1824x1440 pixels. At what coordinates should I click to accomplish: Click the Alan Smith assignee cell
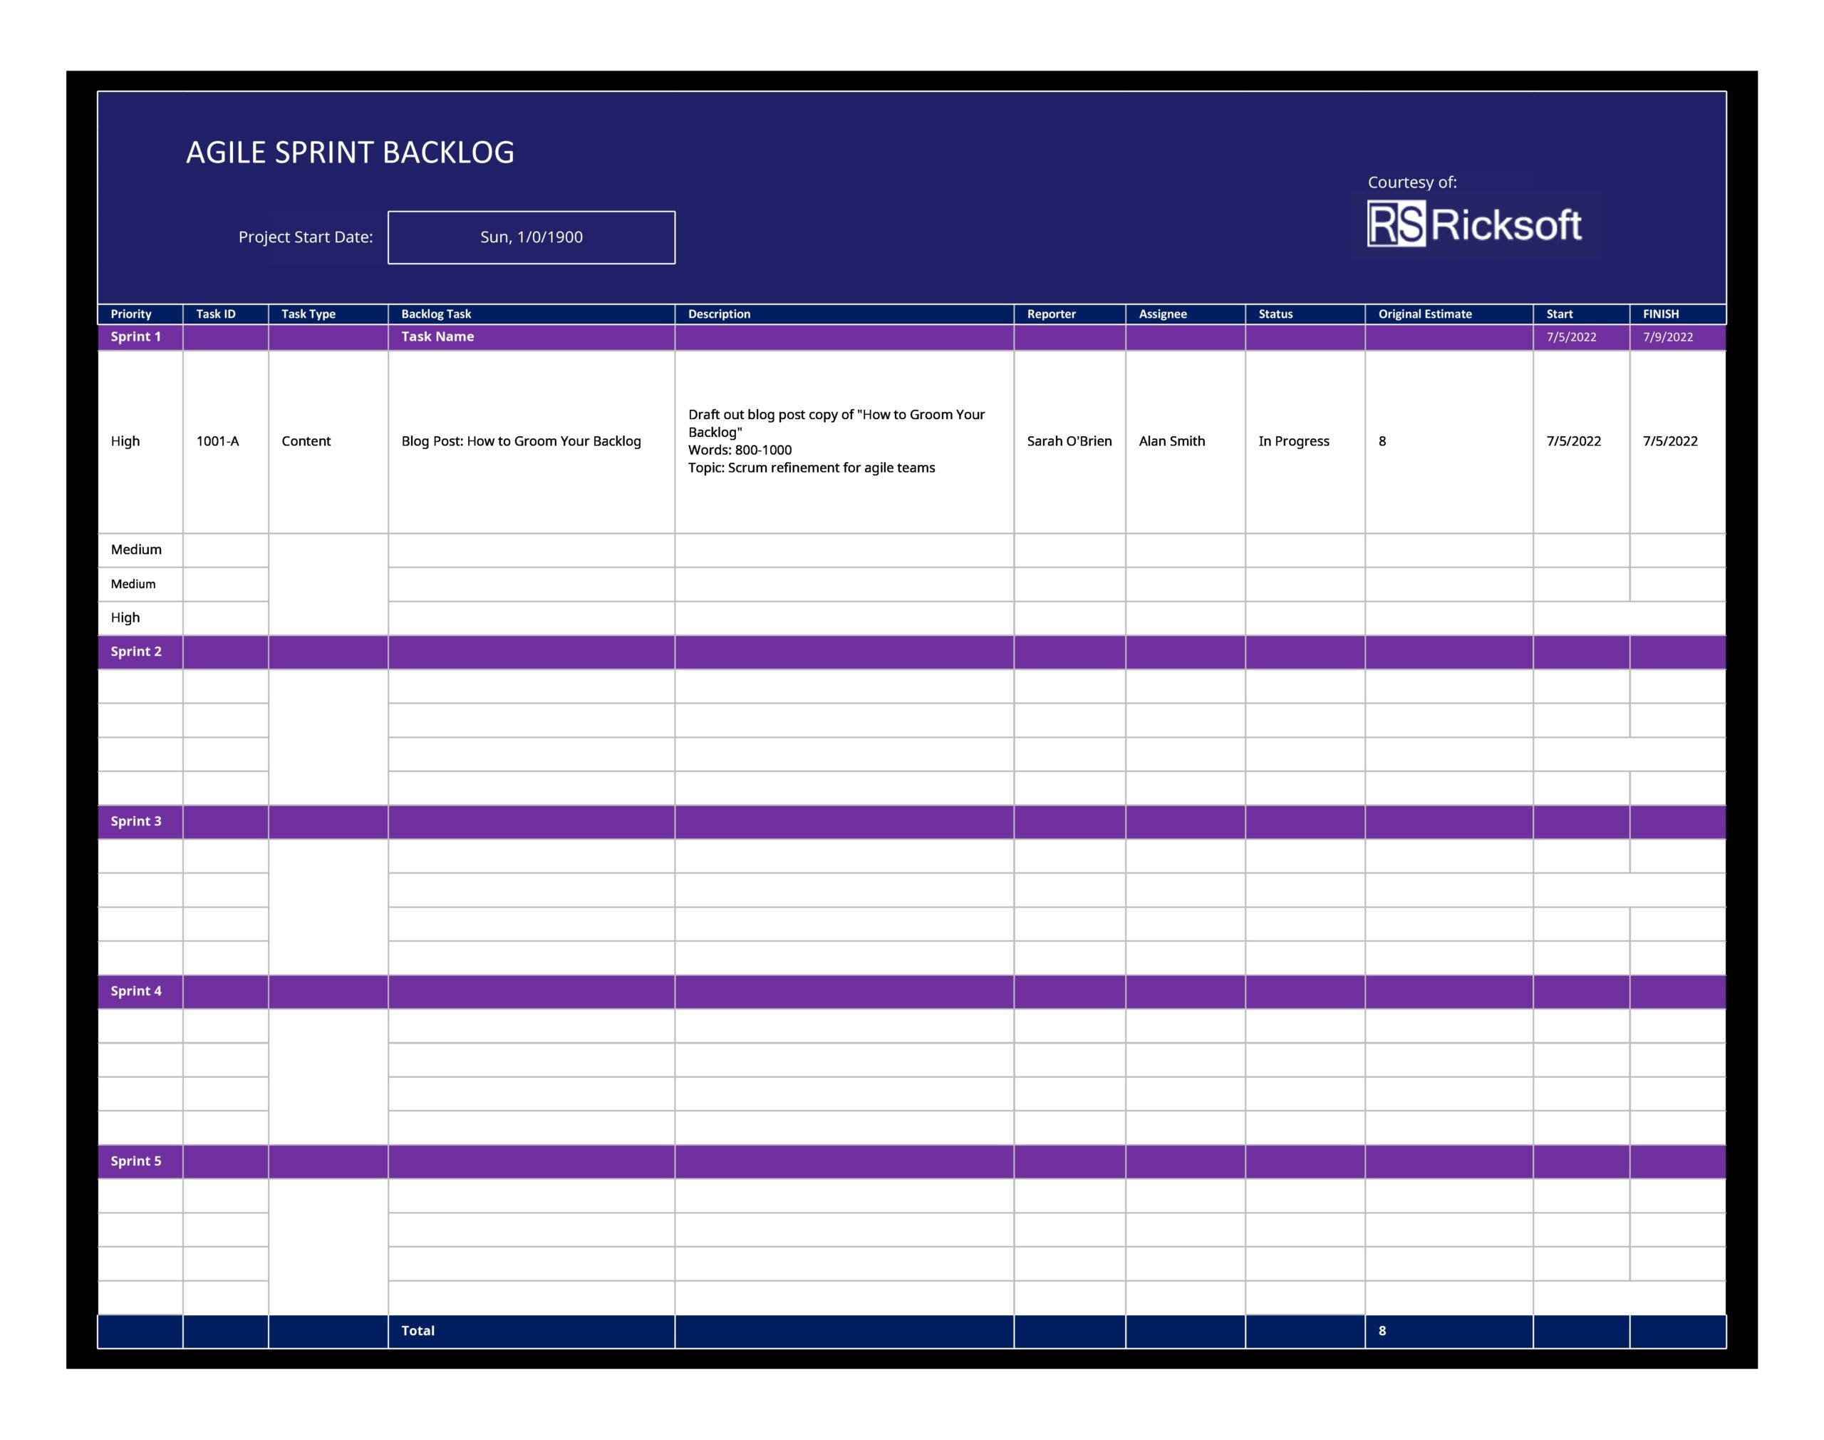click(x=1171, y=441)
